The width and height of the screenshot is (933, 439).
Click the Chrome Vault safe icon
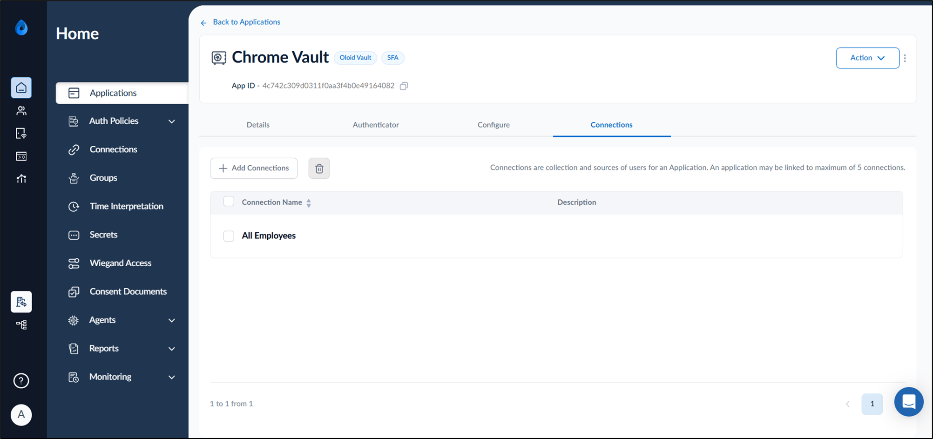point(219,58)
